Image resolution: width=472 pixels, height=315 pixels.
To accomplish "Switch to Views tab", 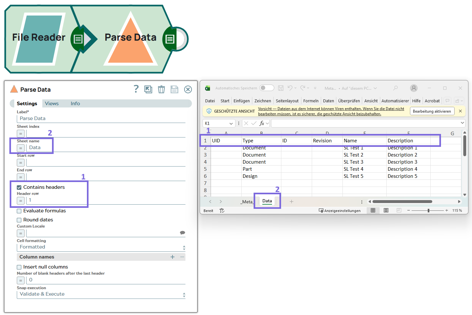I will (x=52, y=104).
